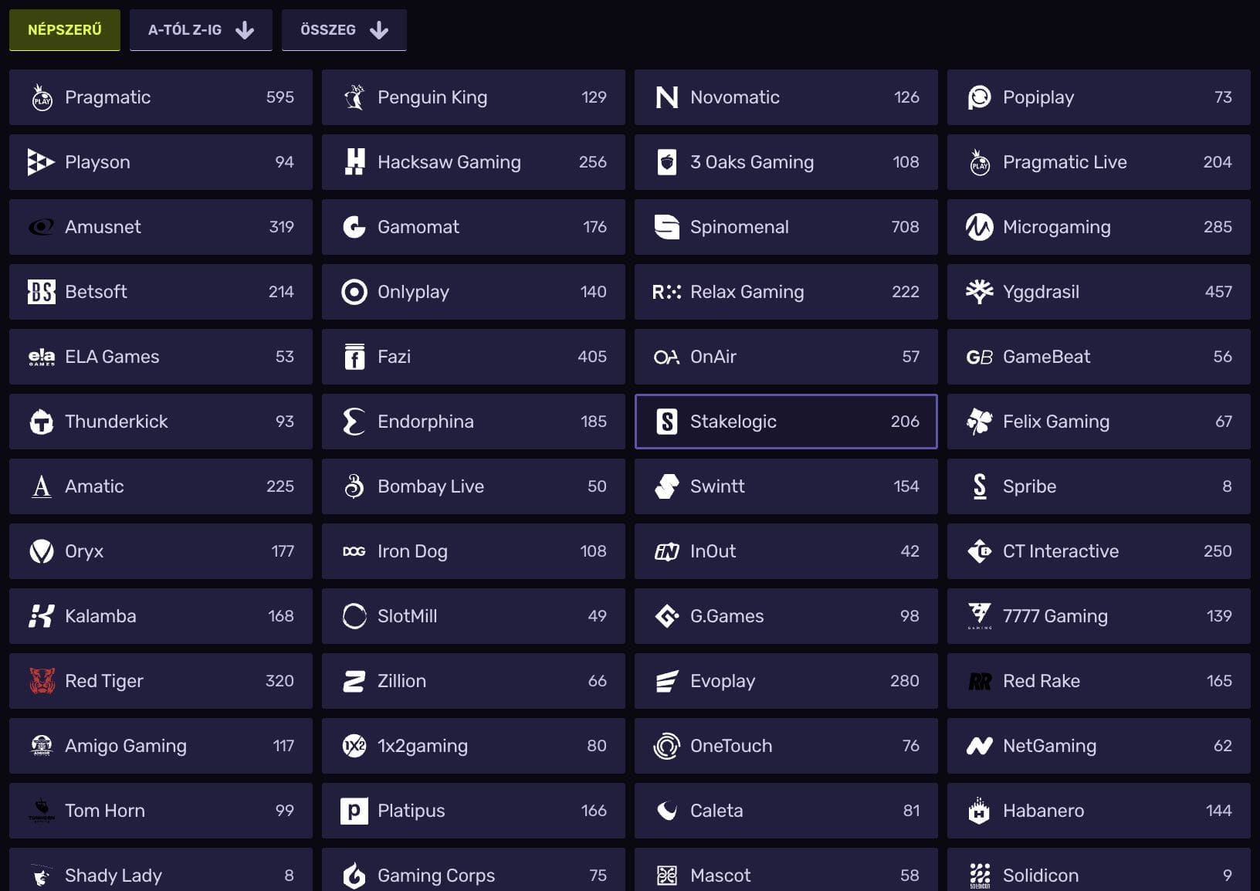
Task: Click the Felix Gaming logo icon
Action: 980,422
